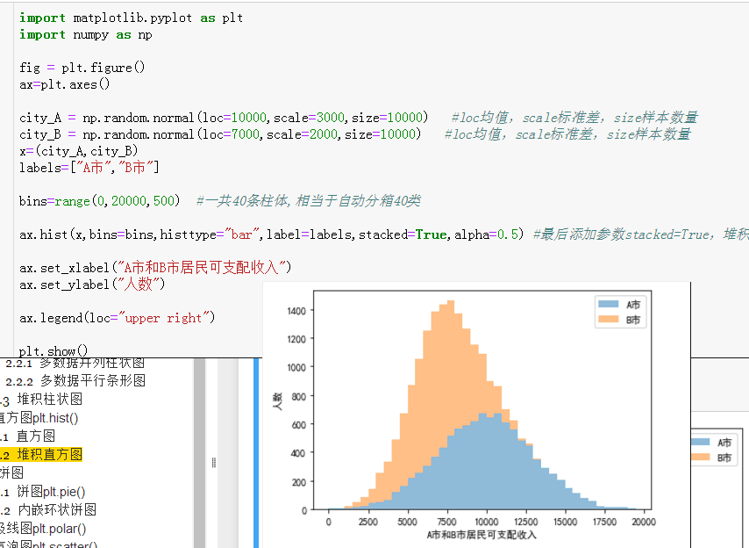
Task: Click the code line 'ax=plt.axes()'
Action: point(65,84)
